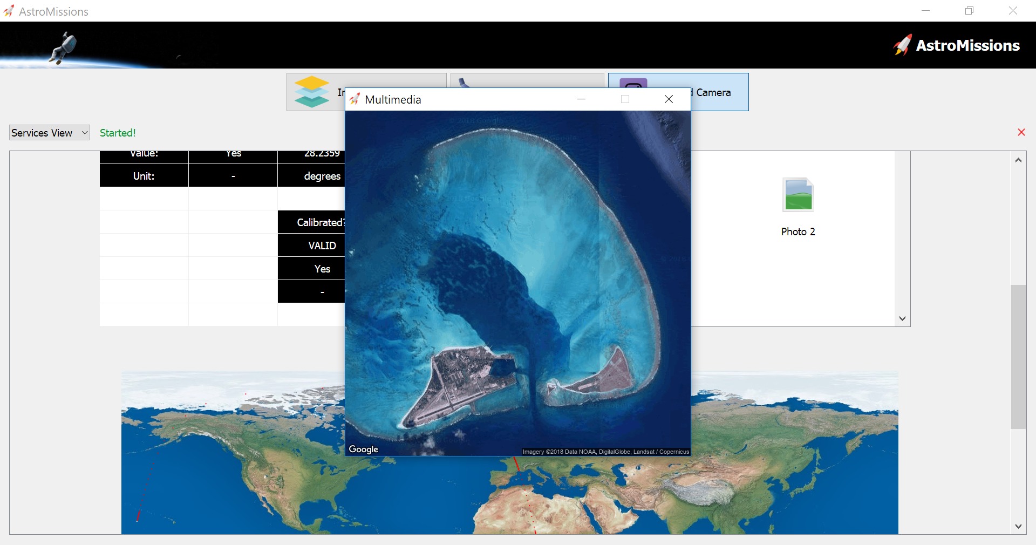Click the Google logo on the image

tap(363, 449)
